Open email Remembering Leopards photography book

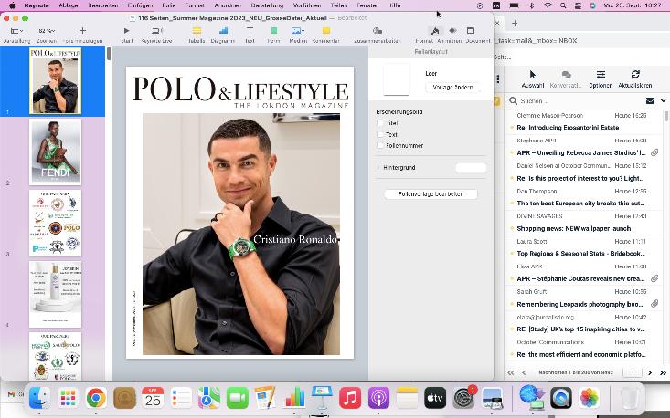(x=584, y=298)
